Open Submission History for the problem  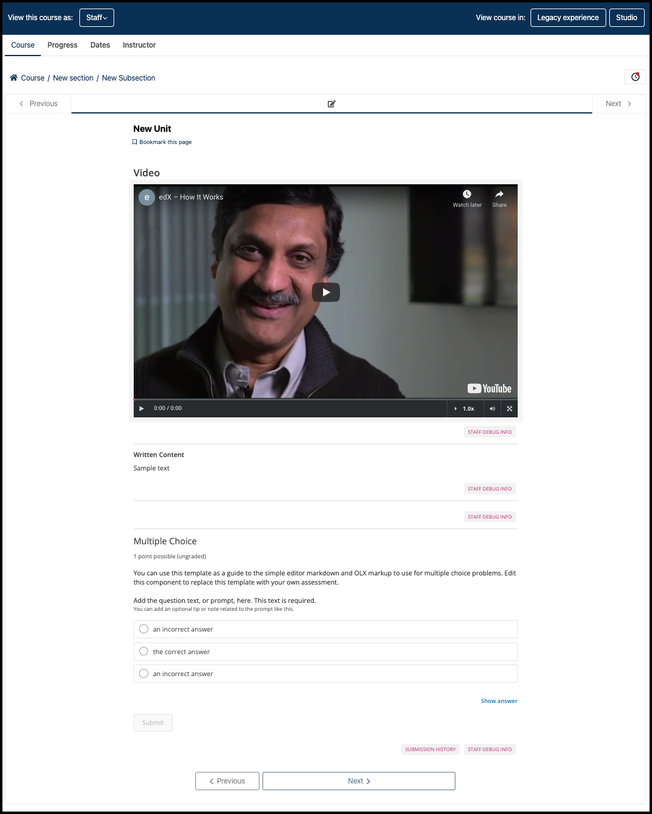pyautogui.click(x=430, y=749)
